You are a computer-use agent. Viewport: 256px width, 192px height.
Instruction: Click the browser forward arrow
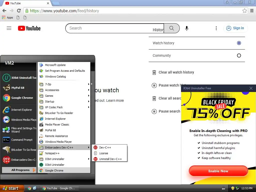pyautogui.click(x=11, y=11)
